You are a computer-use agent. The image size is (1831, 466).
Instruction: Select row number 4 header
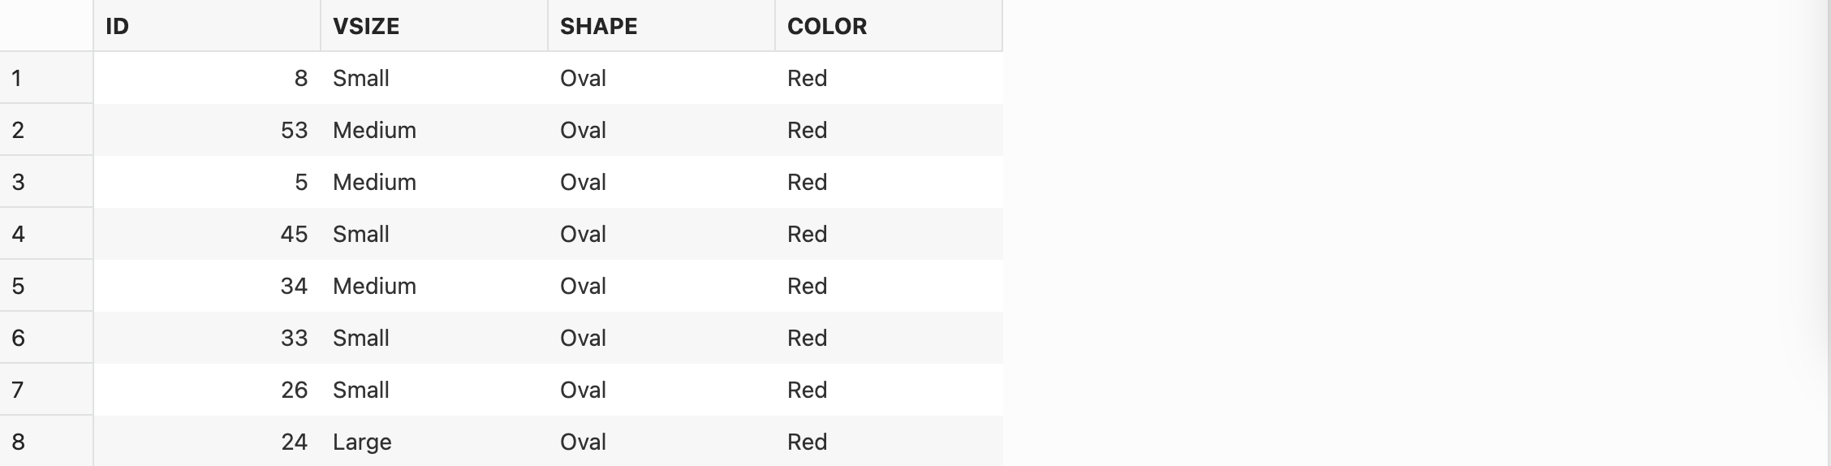point(45,234)
